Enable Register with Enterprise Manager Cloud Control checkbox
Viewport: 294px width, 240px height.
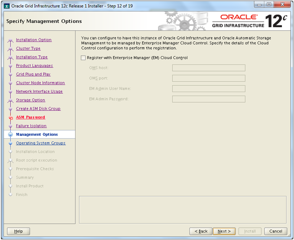(x=83, y=58)
